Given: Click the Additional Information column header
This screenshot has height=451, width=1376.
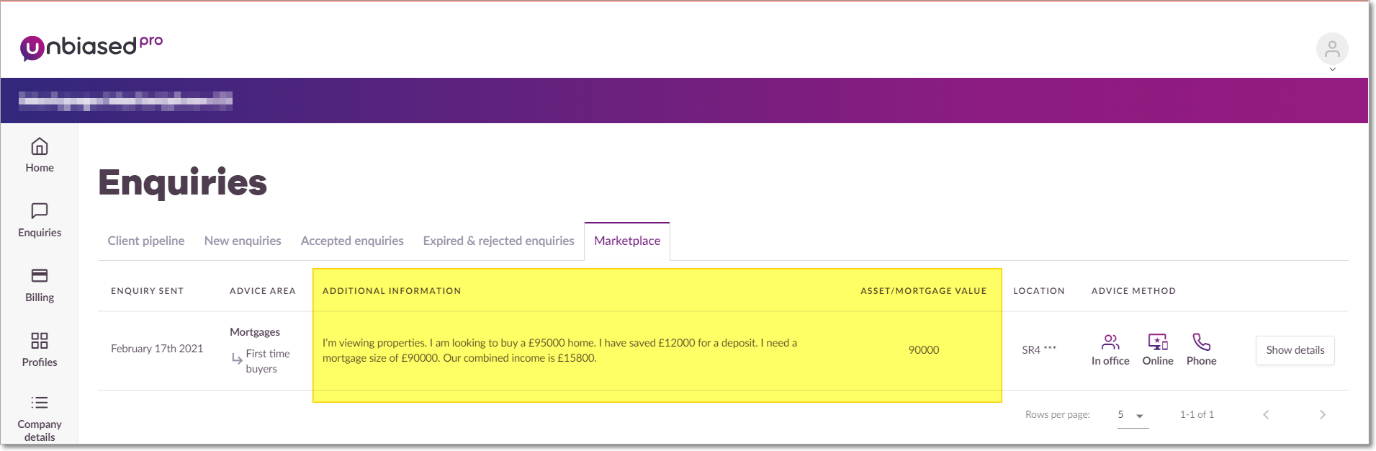Looking at the screenshot, I should click(x=392, y=291).
